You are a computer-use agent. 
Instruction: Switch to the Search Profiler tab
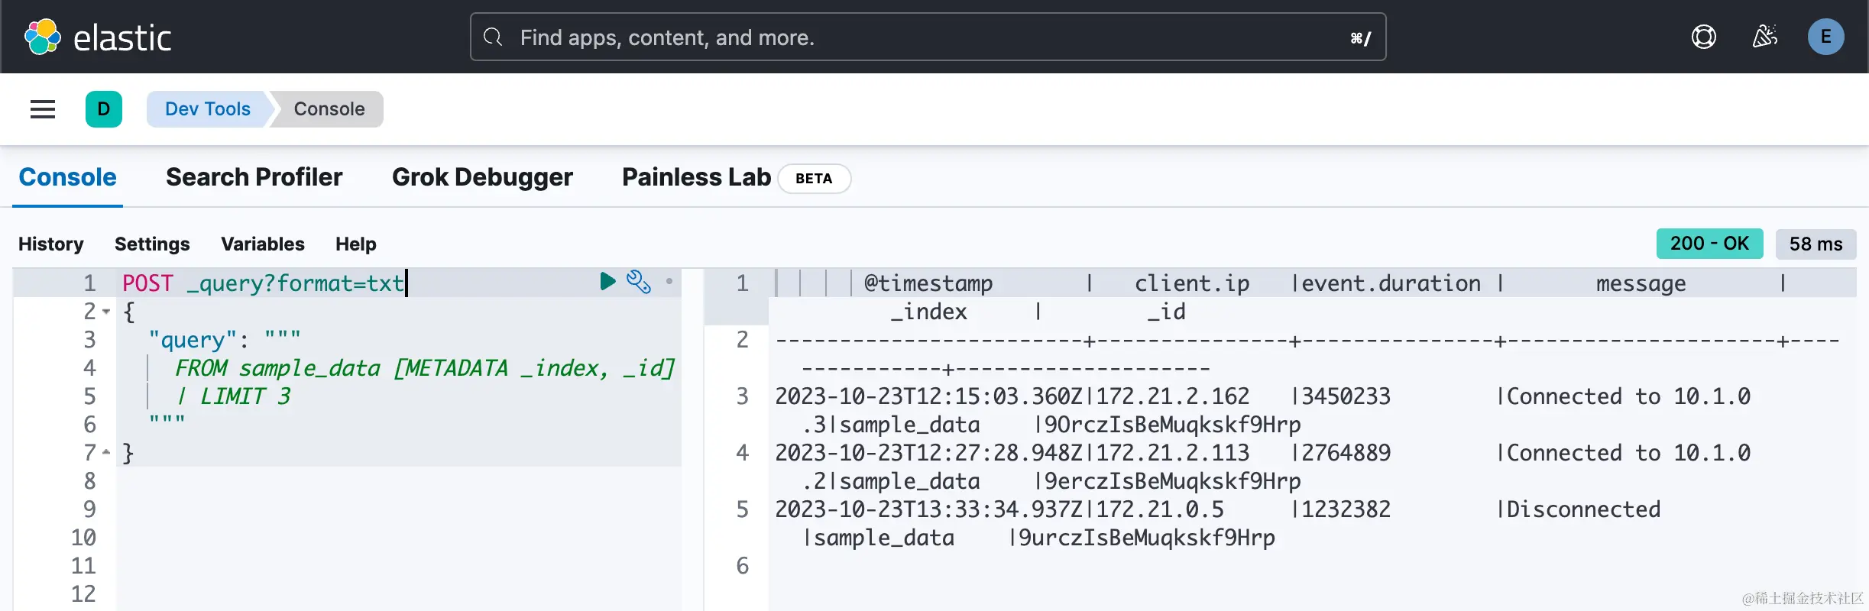254,177
